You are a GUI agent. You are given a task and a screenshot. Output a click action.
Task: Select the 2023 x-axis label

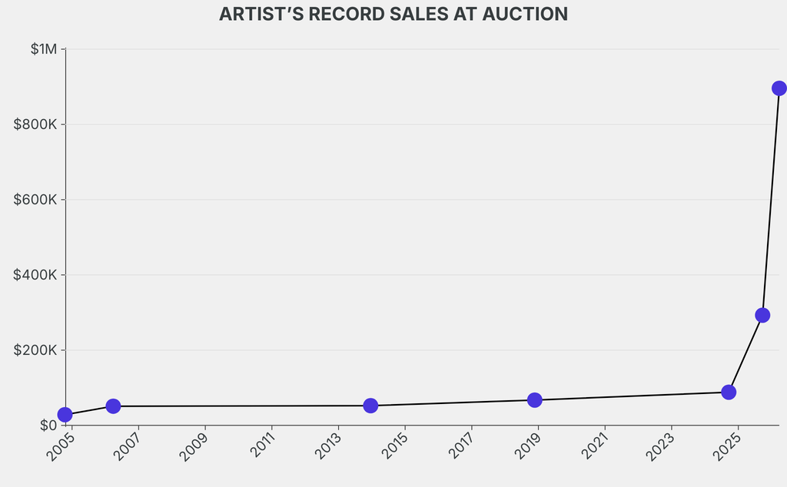tap(660, 447)
